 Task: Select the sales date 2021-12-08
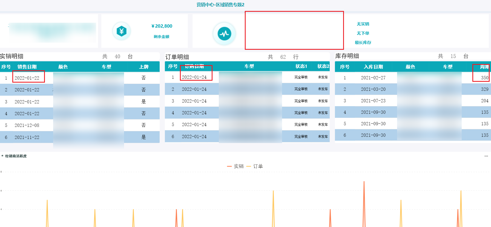click(x=27, y=125)
